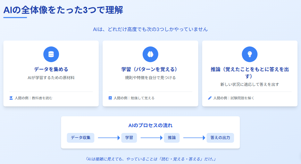Click the 推論 card heading text

[250, 73]
